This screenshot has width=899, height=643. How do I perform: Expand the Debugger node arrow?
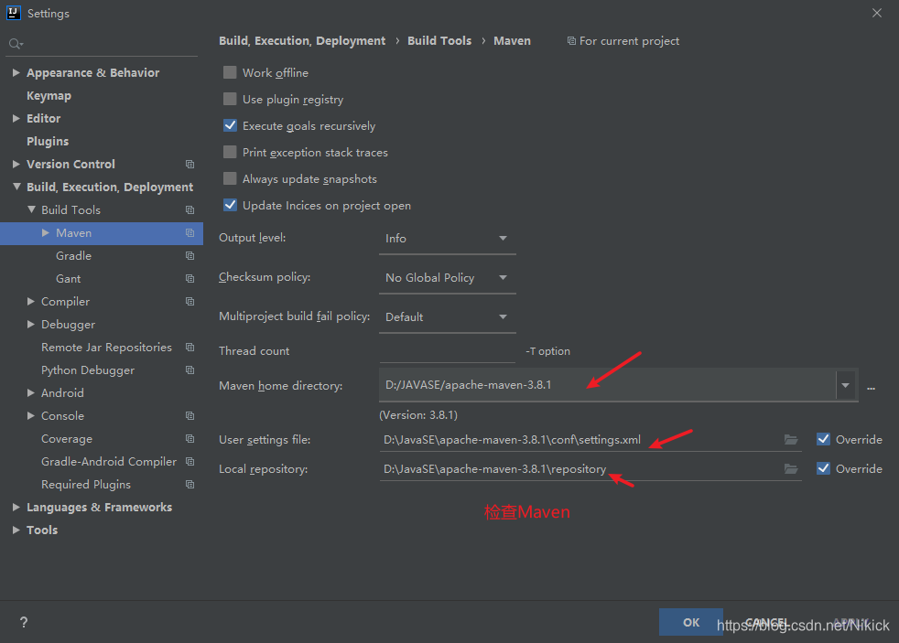coord(31,324)
